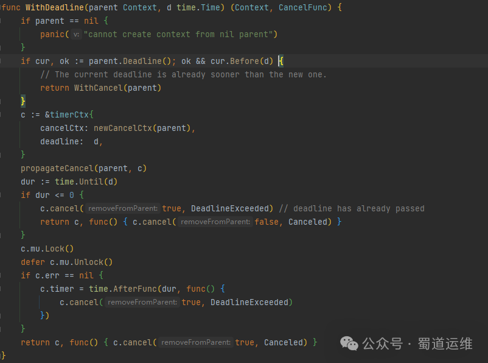Click the 'c.err == nil' condition
This screenshot has width=488, height=363.
[x=64, y=275]
